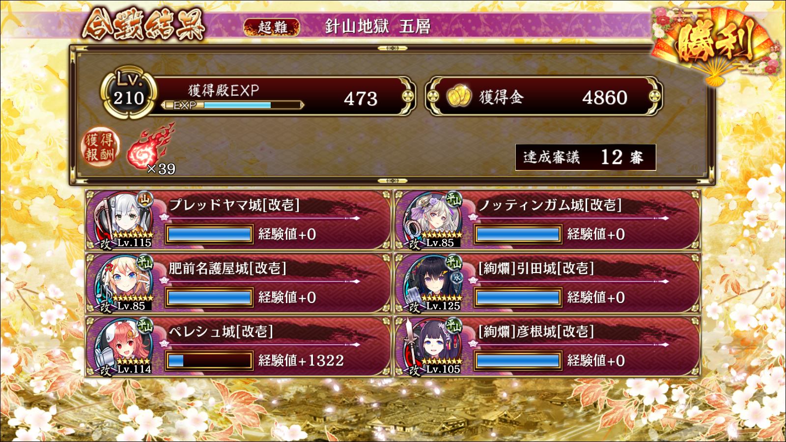The height and width of the screenshot is (442, 786).
Task: Select ペレシュ城 character portrait
Action: pos(123,346)
